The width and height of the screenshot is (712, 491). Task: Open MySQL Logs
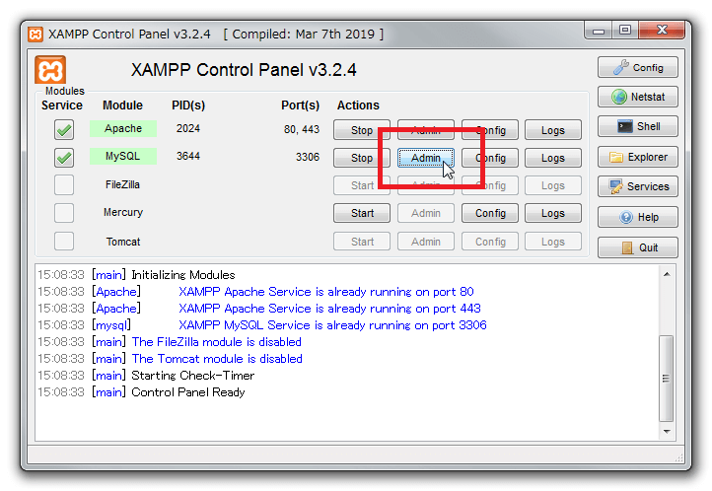pos(552,158)
